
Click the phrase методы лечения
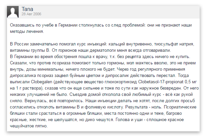[27, 32]
